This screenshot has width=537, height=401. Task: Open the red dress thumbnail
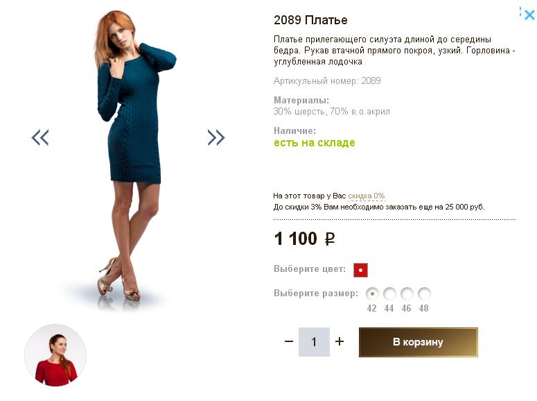(55, 355)
